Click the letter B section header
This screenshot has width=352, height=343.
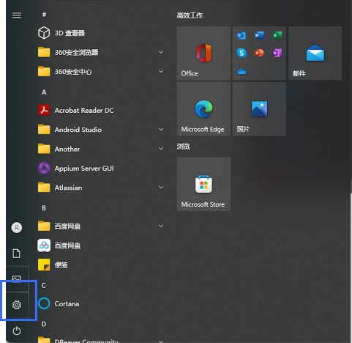[x=44, y=208]
